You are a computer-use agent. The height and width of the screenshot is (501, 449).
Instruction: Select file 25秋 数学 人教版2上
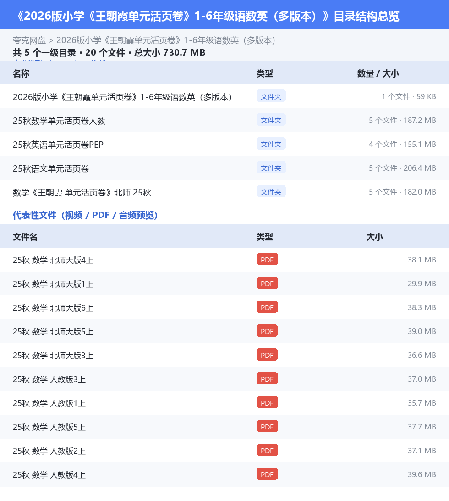49,451
